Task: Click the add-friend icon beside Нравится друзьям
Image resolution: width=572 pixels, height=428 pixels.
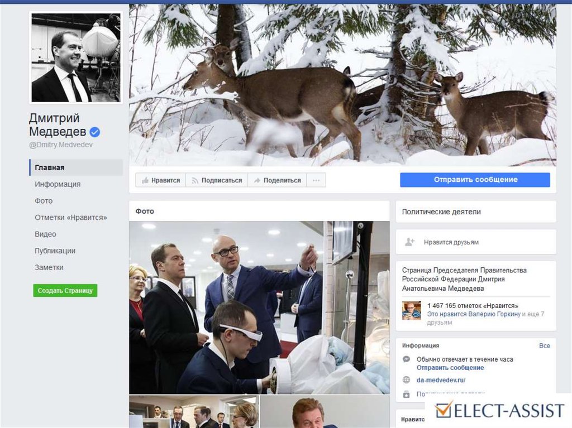Action: click(409, 242)
